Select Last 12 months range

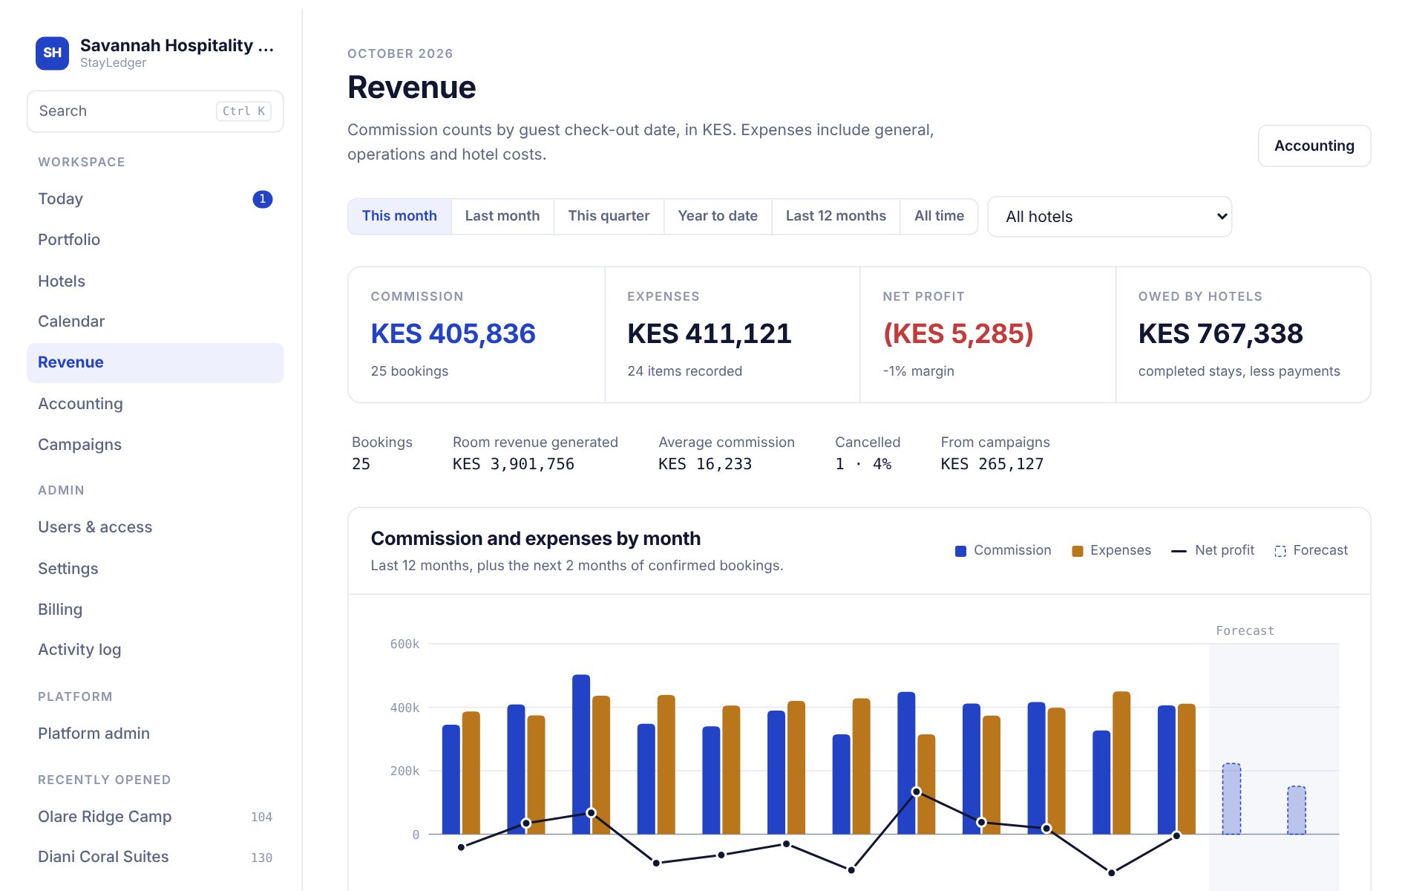(x=836, y=216)
